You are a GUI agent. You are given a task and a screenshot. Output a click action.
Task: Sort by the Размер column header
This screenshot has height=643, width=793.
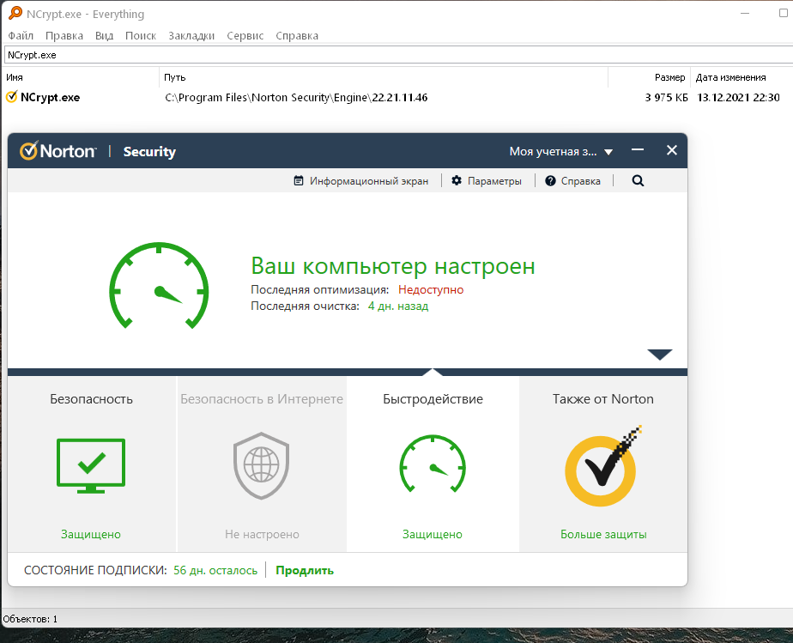pyautogui.click(x=650, y=77)
